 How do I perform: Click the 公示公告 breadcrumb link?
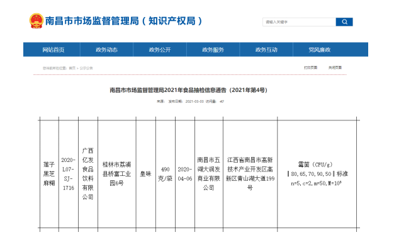86,68
